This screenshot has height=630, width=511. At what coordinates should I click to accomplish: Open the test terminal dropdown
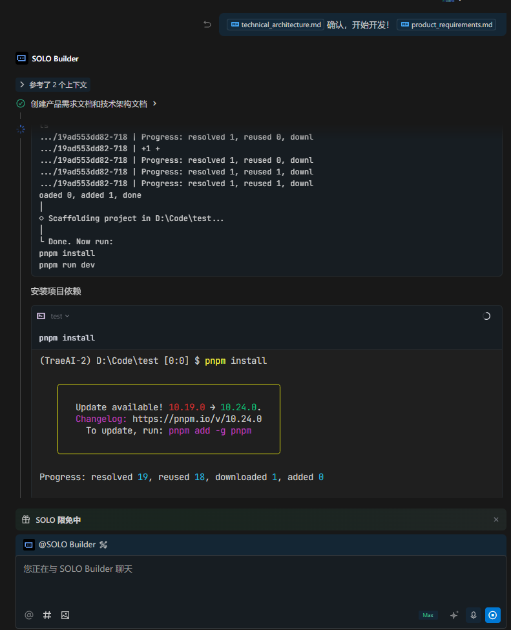[60, 316]
